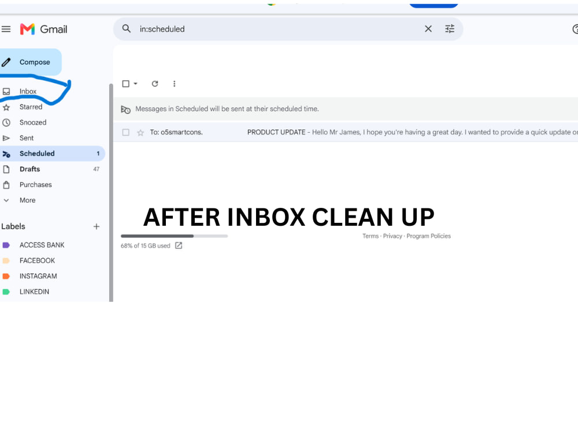Click the Drafts count 47
This screenshot has height=433, width=578.
(96, 169)
